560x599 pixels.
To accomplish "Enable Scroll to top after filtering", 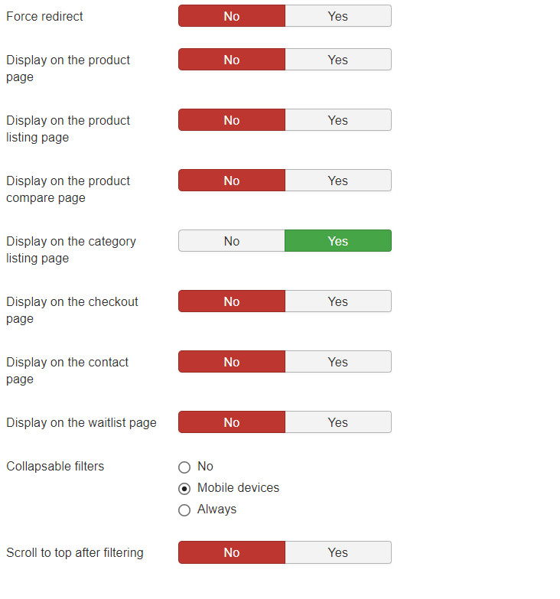I will pyautogui.click(x=337, y=552).
